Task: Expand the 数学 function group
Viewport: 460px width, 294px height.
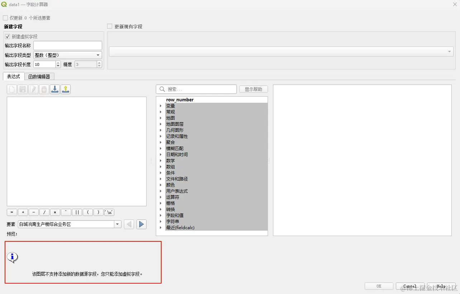Action: point(160,161)
